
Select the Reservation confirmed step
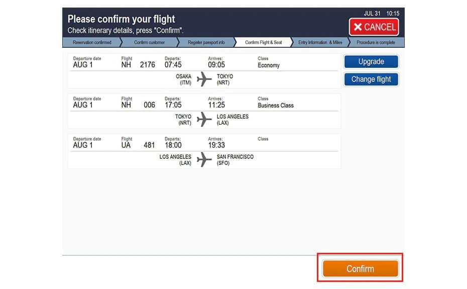[x=92, y=43]
